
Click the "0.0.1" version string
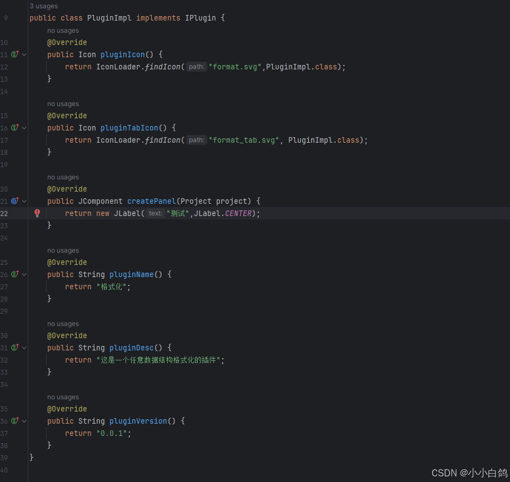click(x=112, y=433)
